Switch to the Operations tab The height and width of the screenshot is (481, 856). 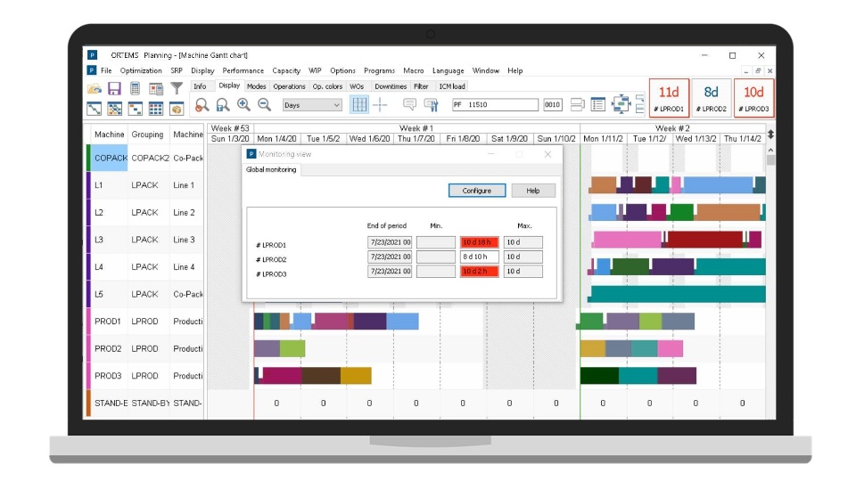click(289, 86)
